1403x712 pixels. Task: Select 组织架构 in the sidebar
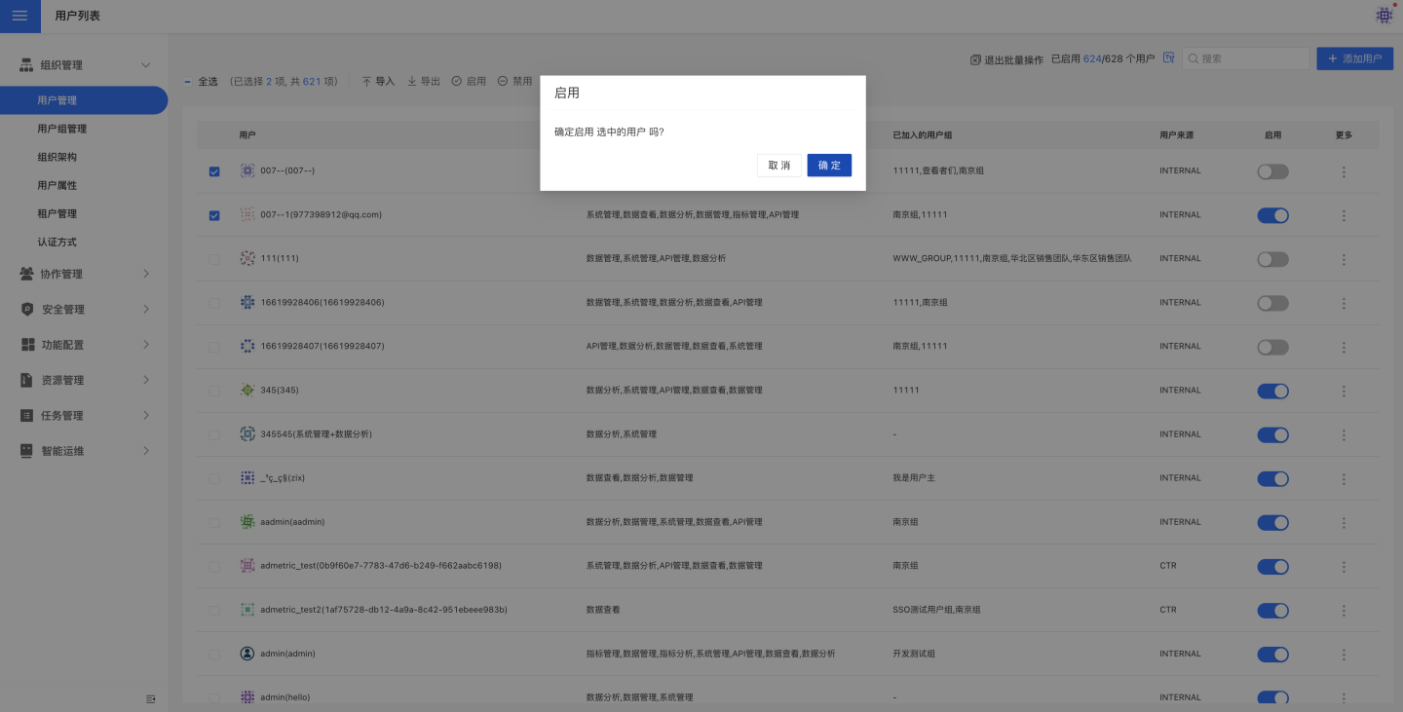click(57, 157)
